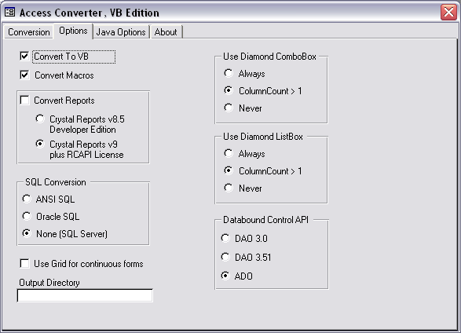The width and height of the screenshot is (461, 333).
Task: Set Diamond ComboBox to Always
Action: coord(229,73)
